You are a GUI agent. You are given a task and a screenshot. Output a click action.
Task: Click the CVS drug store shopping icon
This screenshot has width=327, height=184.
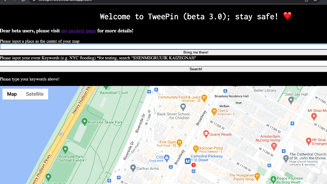click(167, 158)
